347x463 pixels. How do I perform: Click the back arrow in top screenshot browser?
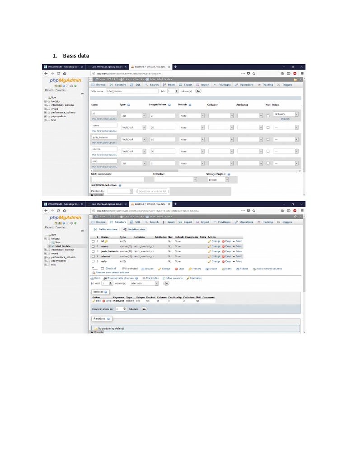(46, 74)
